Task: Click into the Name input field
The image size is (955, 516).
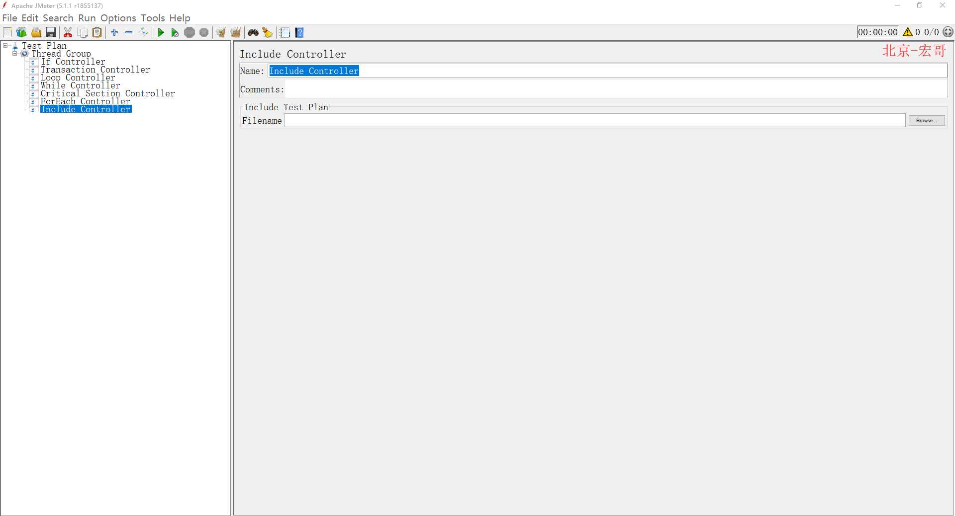Action: (607, 71)
